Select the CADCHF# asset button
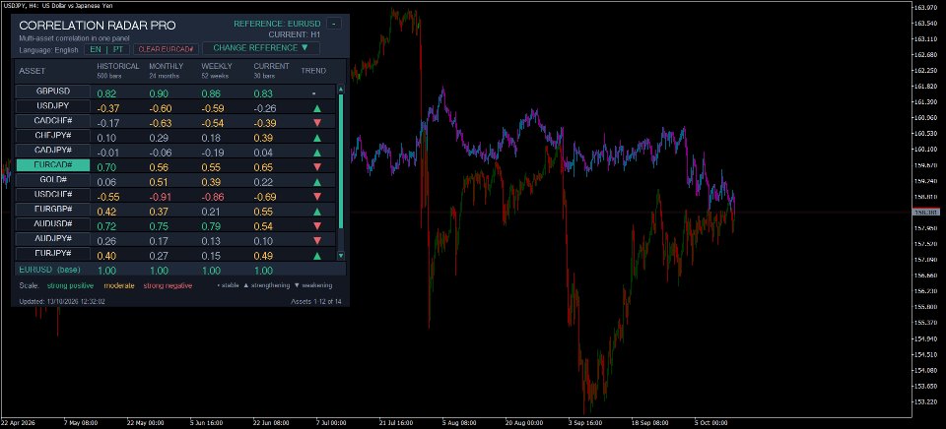Image resolution: width=946 pixels, height=429 pixels. click(53, 120)
